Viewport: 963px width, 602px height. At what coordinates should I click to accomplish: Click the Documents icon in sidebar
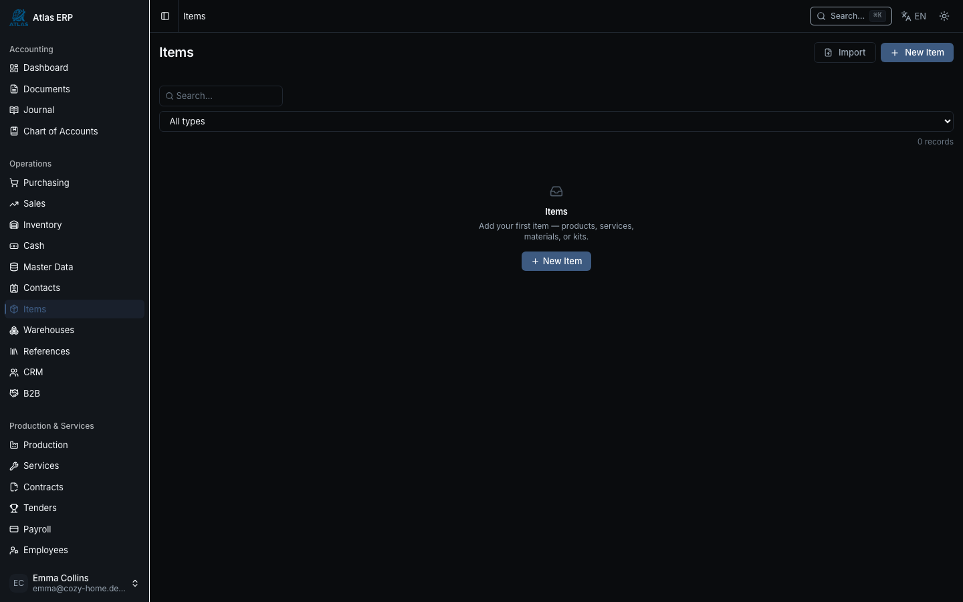[14, 89]
